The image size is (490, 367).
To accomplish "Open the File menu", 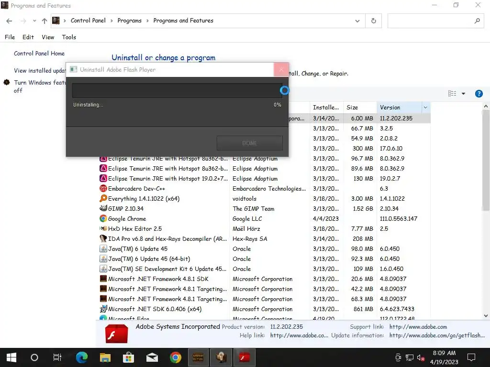I will 10,37.
